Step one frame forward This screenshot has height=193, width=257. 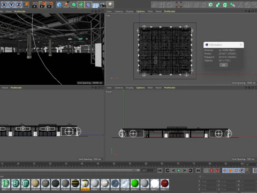(x=185, y=170)
